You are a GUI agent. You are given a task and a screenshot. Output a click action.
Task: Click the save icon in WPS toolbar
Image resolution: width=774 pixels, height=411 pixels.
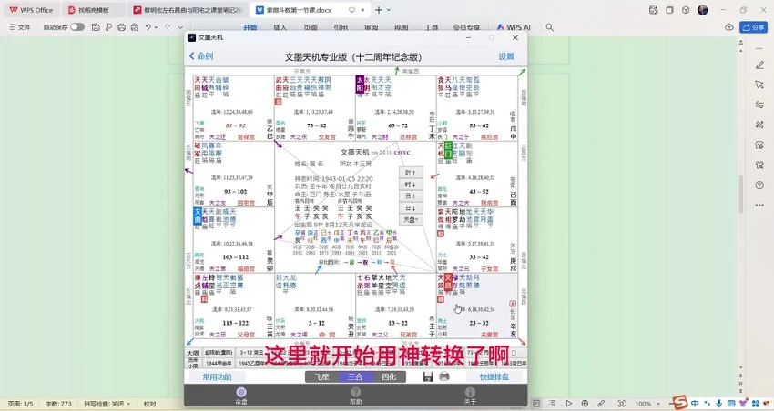(x=96, y=27)
